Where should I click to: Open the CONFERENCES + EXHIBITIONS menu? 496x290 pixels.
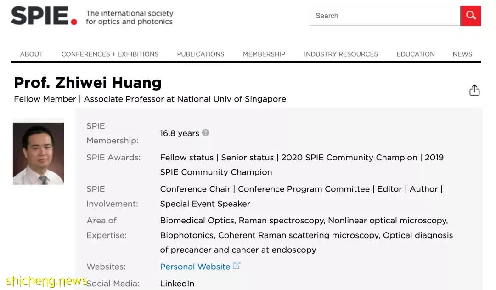110,54
